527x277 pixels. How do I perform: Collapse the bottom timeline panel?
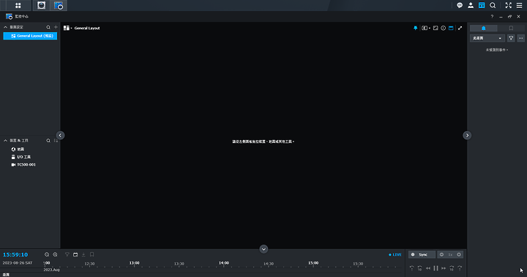pos(263,249)
